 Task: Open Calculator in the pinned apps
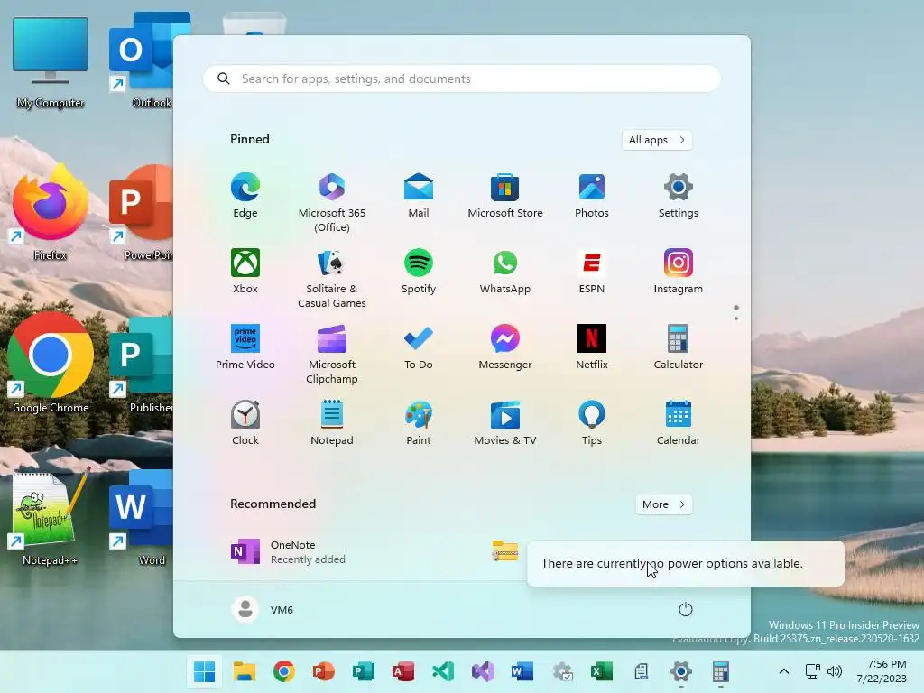679,347
